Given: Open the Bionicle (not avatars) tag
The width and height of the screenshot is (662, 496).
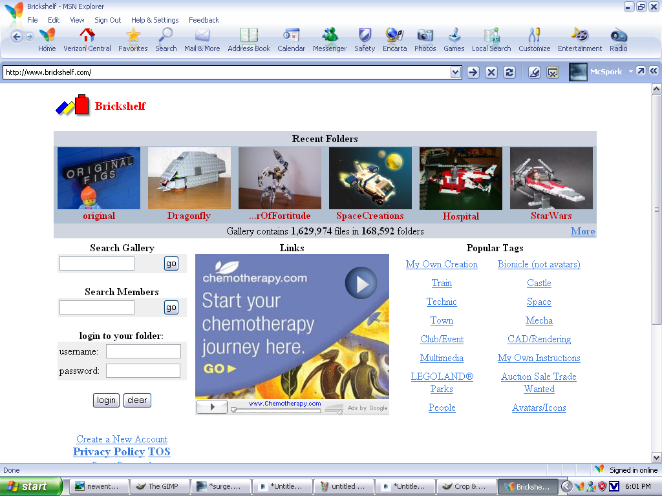Looking at the screenshot, I should (539, 264).
